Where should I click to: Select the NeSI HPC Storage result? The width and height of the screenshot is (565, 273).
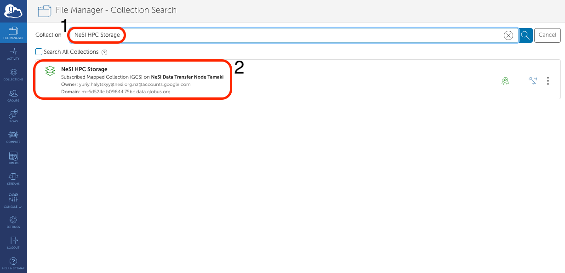tap(84, 69)
